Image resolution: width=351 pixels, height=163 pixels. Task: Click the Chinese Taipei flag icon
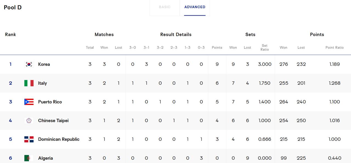(x=29, y=121)
